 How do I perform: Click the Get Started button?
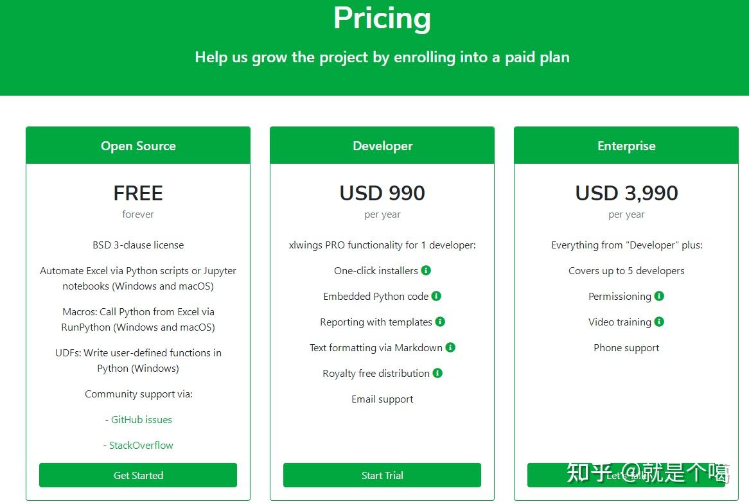pyautogui.click(x=138, y=475)
